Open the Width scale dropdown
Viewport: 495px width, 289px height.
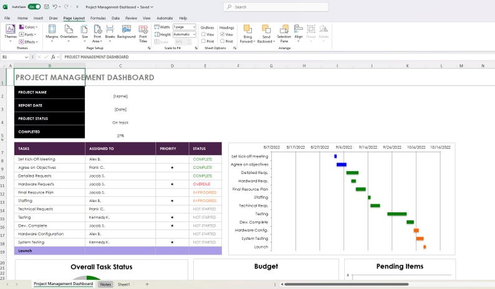coord(194,27)
